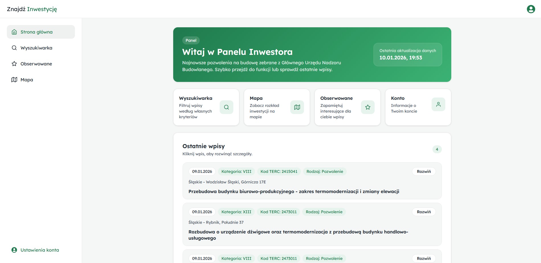Click the 09.01.2026 date in third entry

[202, 258]
